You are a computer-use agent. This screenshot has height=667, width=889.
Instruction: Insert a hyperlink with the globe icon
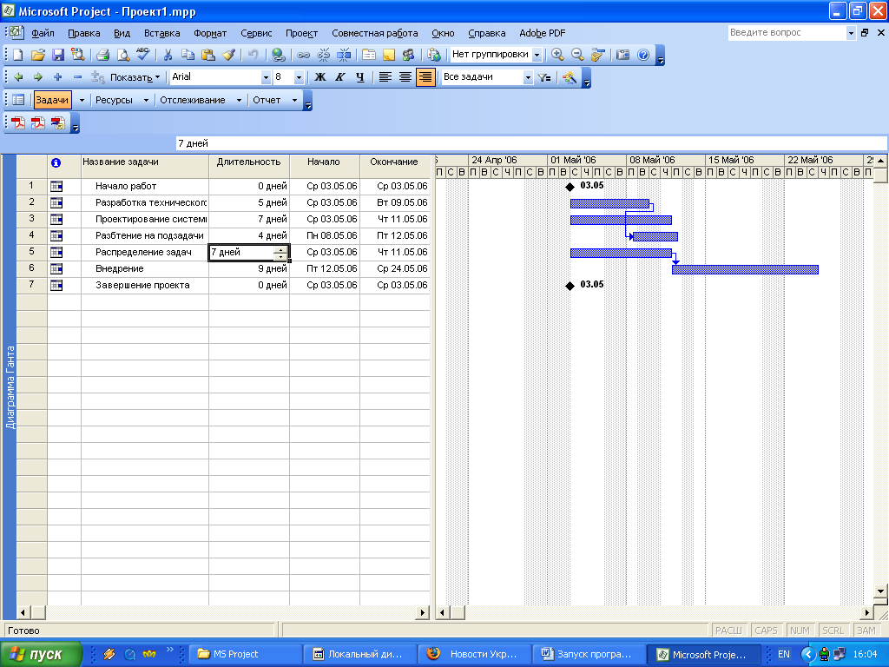[278, 55]
